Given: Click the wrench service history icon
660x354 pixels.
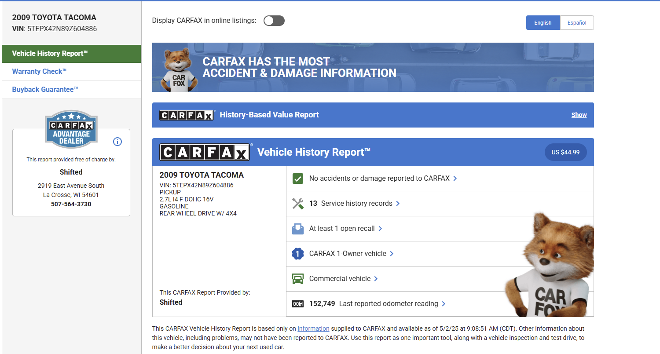Looking at the screenshot, I should click(x=298, y=204).
